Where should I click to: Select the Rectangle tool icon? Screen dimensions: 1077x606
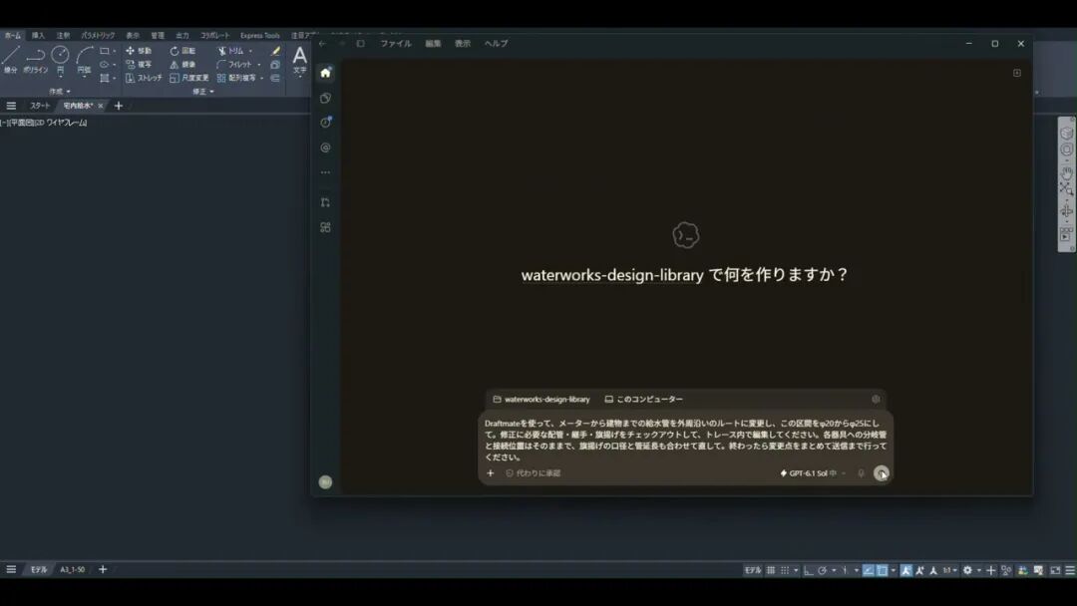105,51
